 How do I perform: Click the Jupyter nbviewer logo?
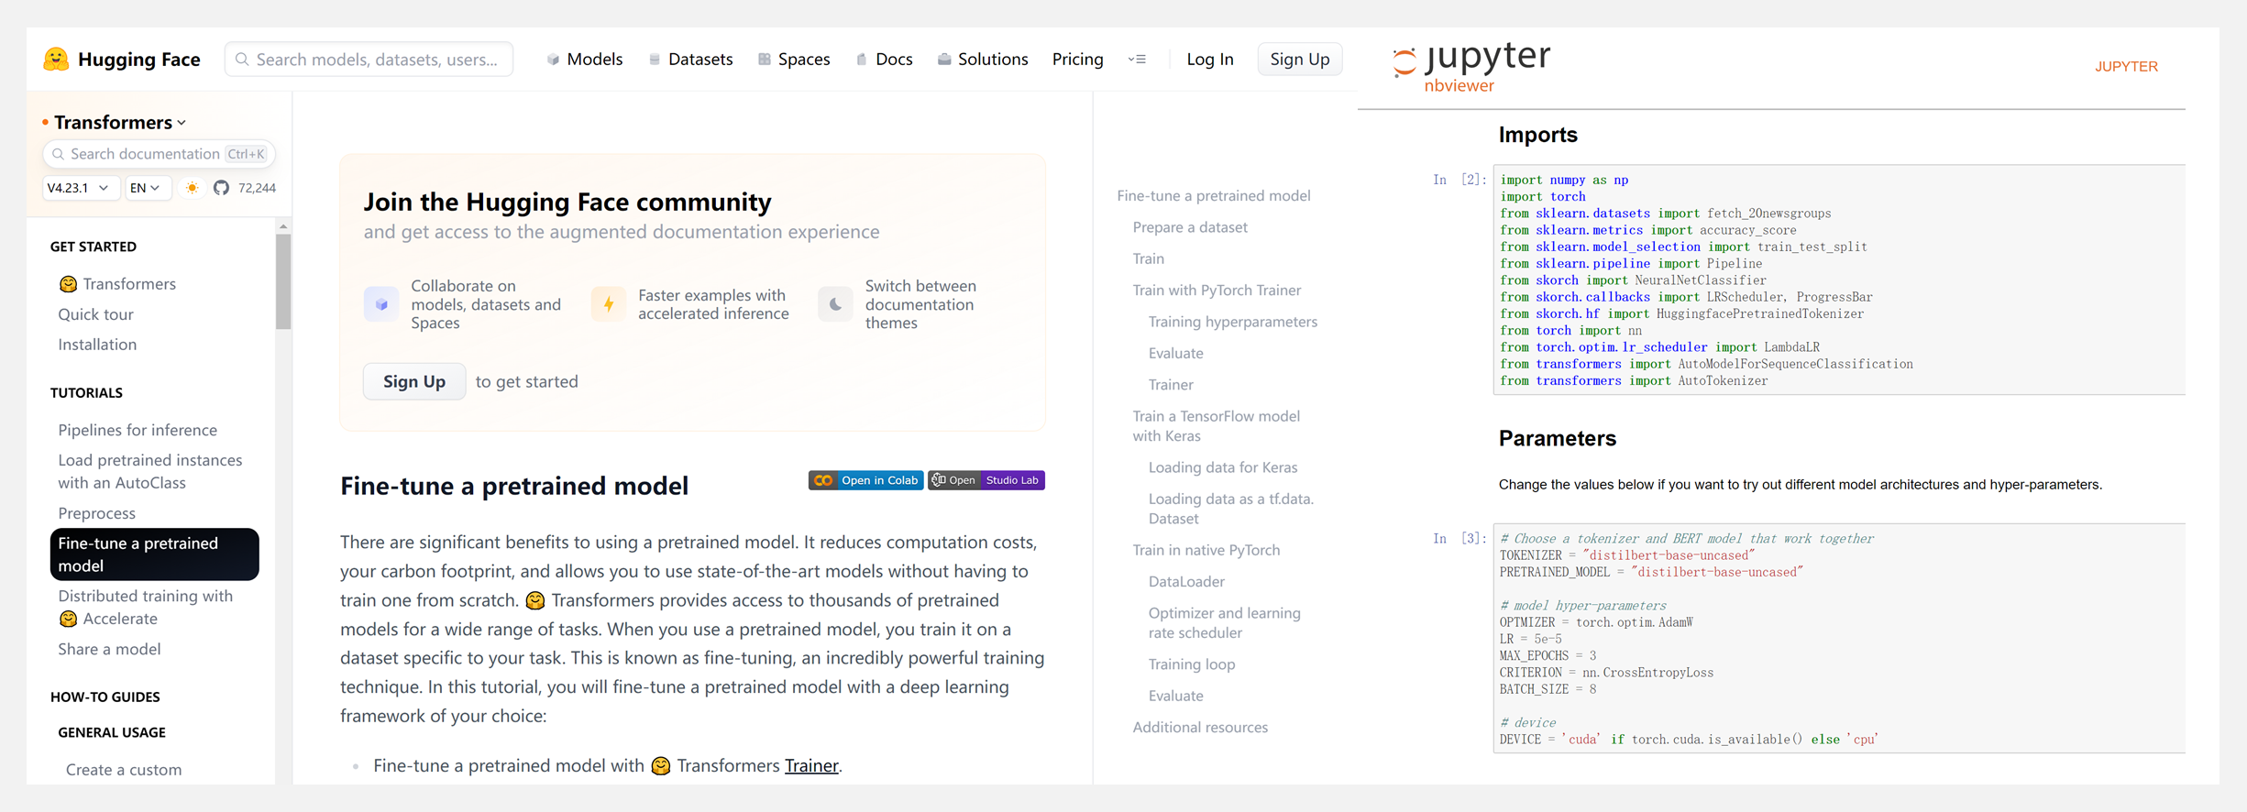pos(1471,66)
